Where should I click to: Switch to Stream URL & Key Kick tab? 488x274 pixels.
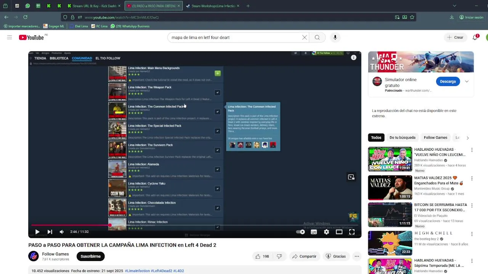(x=94, y=6)
